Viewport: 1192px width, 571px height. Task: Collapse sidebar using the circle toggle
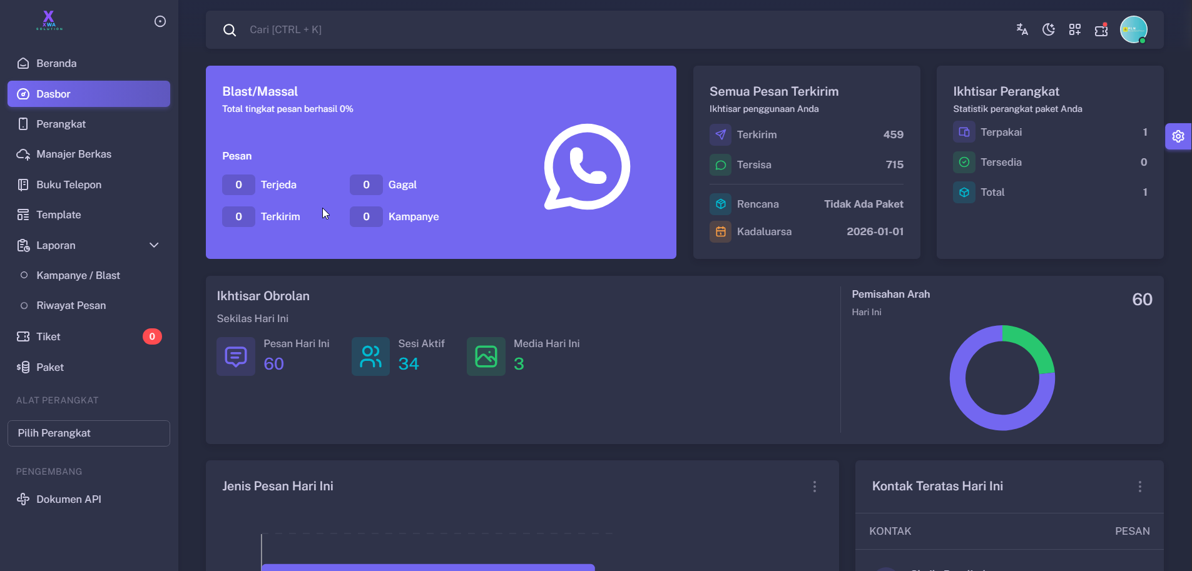[160, 21]
